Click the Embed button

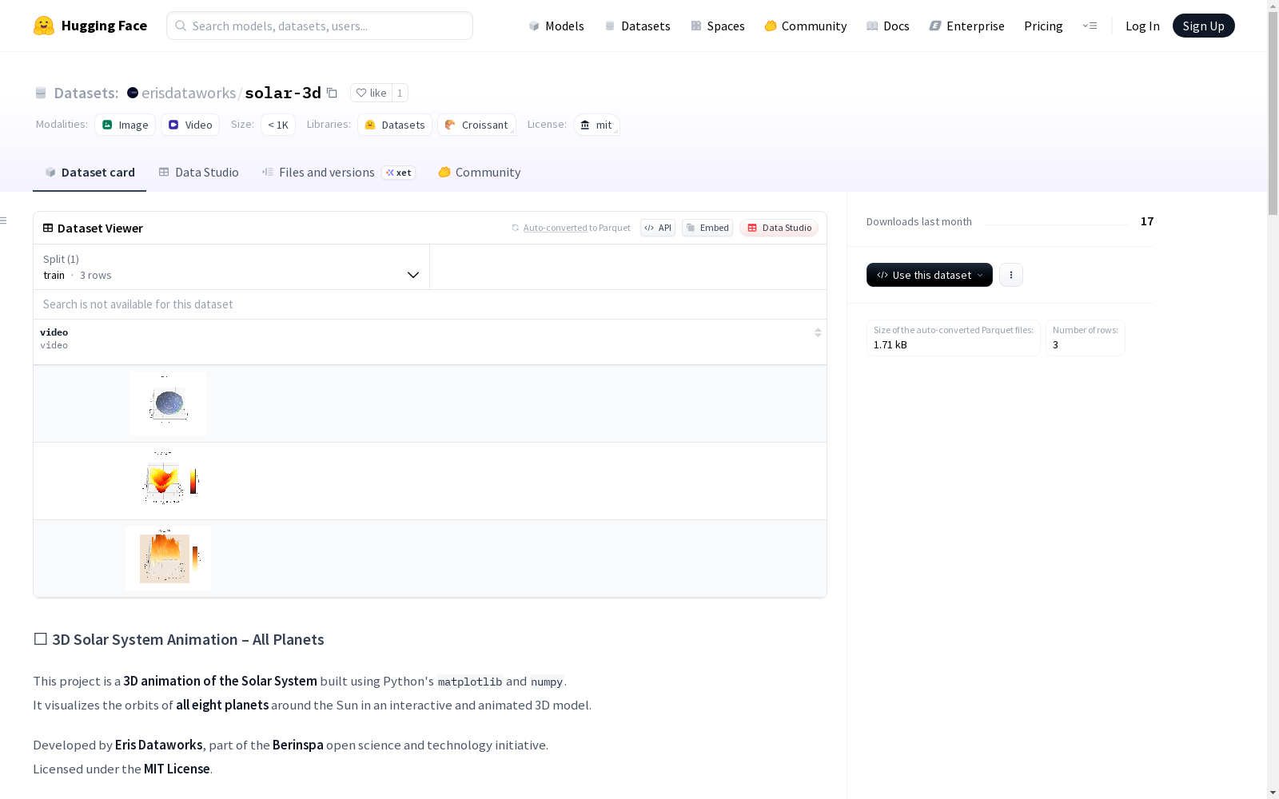707,228
